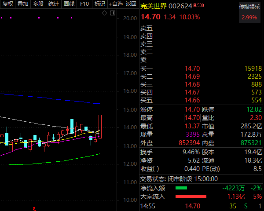Click the stock name 完美世界
The width and height of the screenshot is (264, 211).
pos(154,6)
